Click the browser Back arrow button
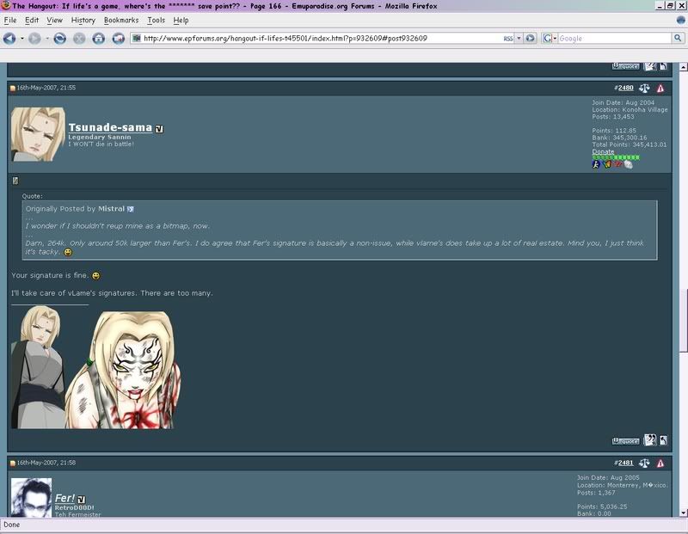This screenshot has width=688, height=534. [9, 39]
